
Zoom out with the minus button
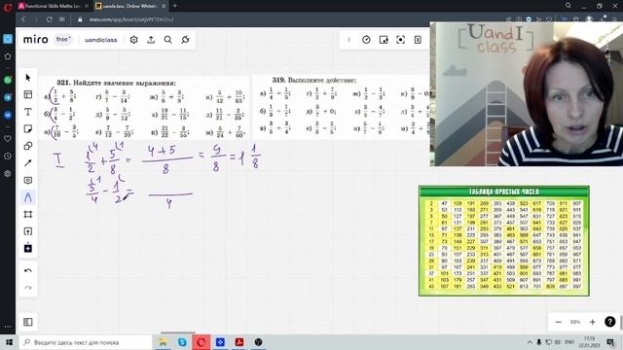(x=558, y=322)
